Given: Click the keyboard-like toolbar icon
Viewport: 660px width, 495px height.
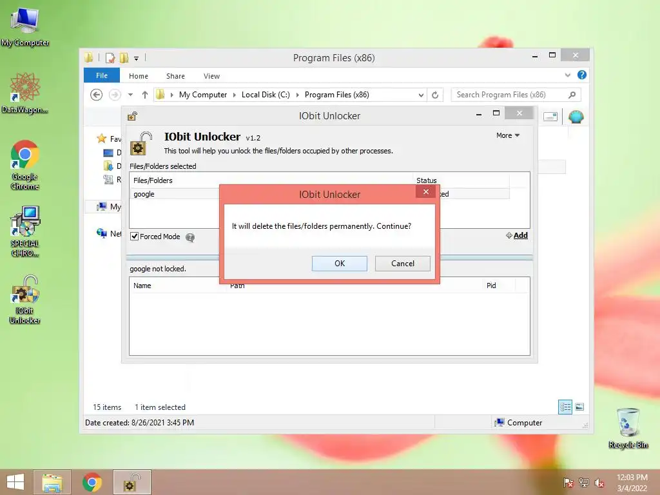Looking at the screenshot, I should [x=550, y=117].
